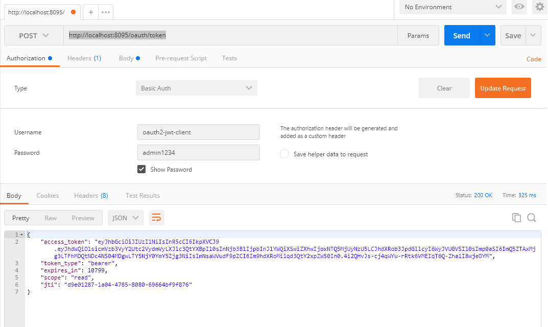This screenshot has height=327, width=548.
Task: Search the response with magnifying glass icon
Action: pyautogui.click(x=532, y=217)
